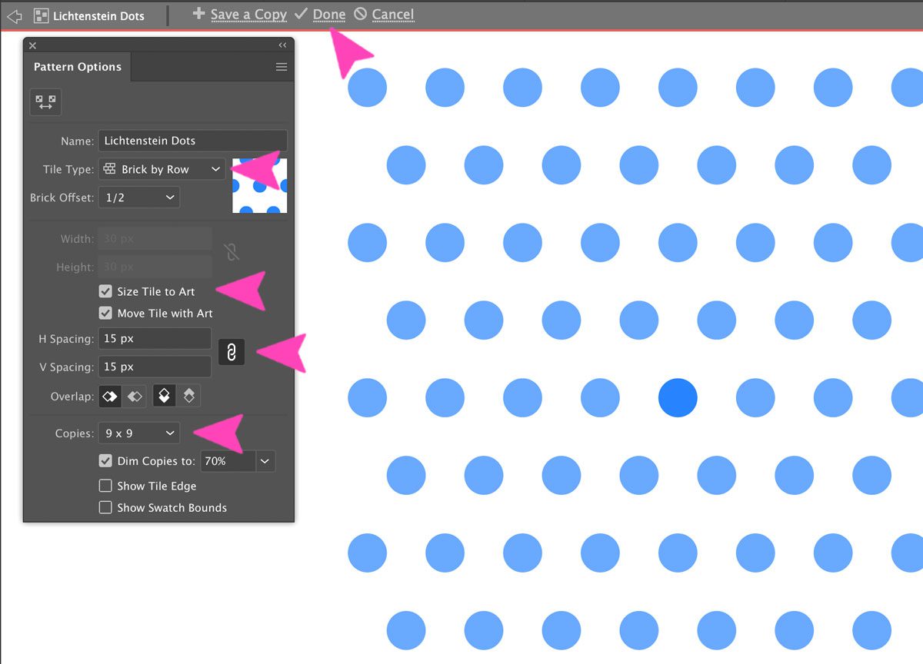923x664 pixels.
Task: Select the Pattern Tile Tool icon
Action: tap(45, 101)
